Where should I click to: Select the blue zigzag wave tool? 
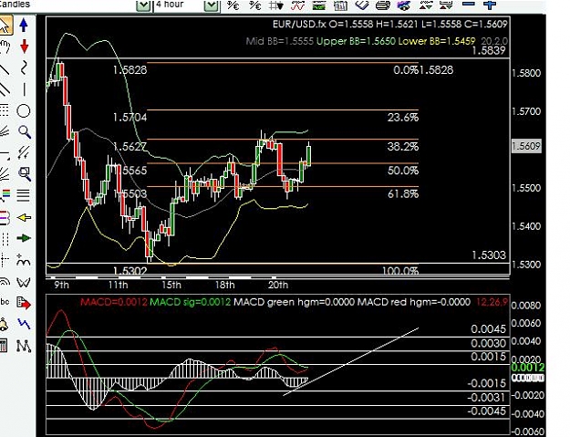(24, 324)
